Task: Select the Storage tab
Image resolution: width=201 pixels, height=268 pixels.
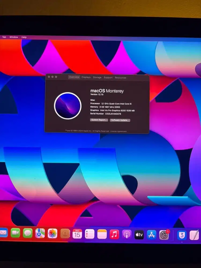Action: (97, 77)
